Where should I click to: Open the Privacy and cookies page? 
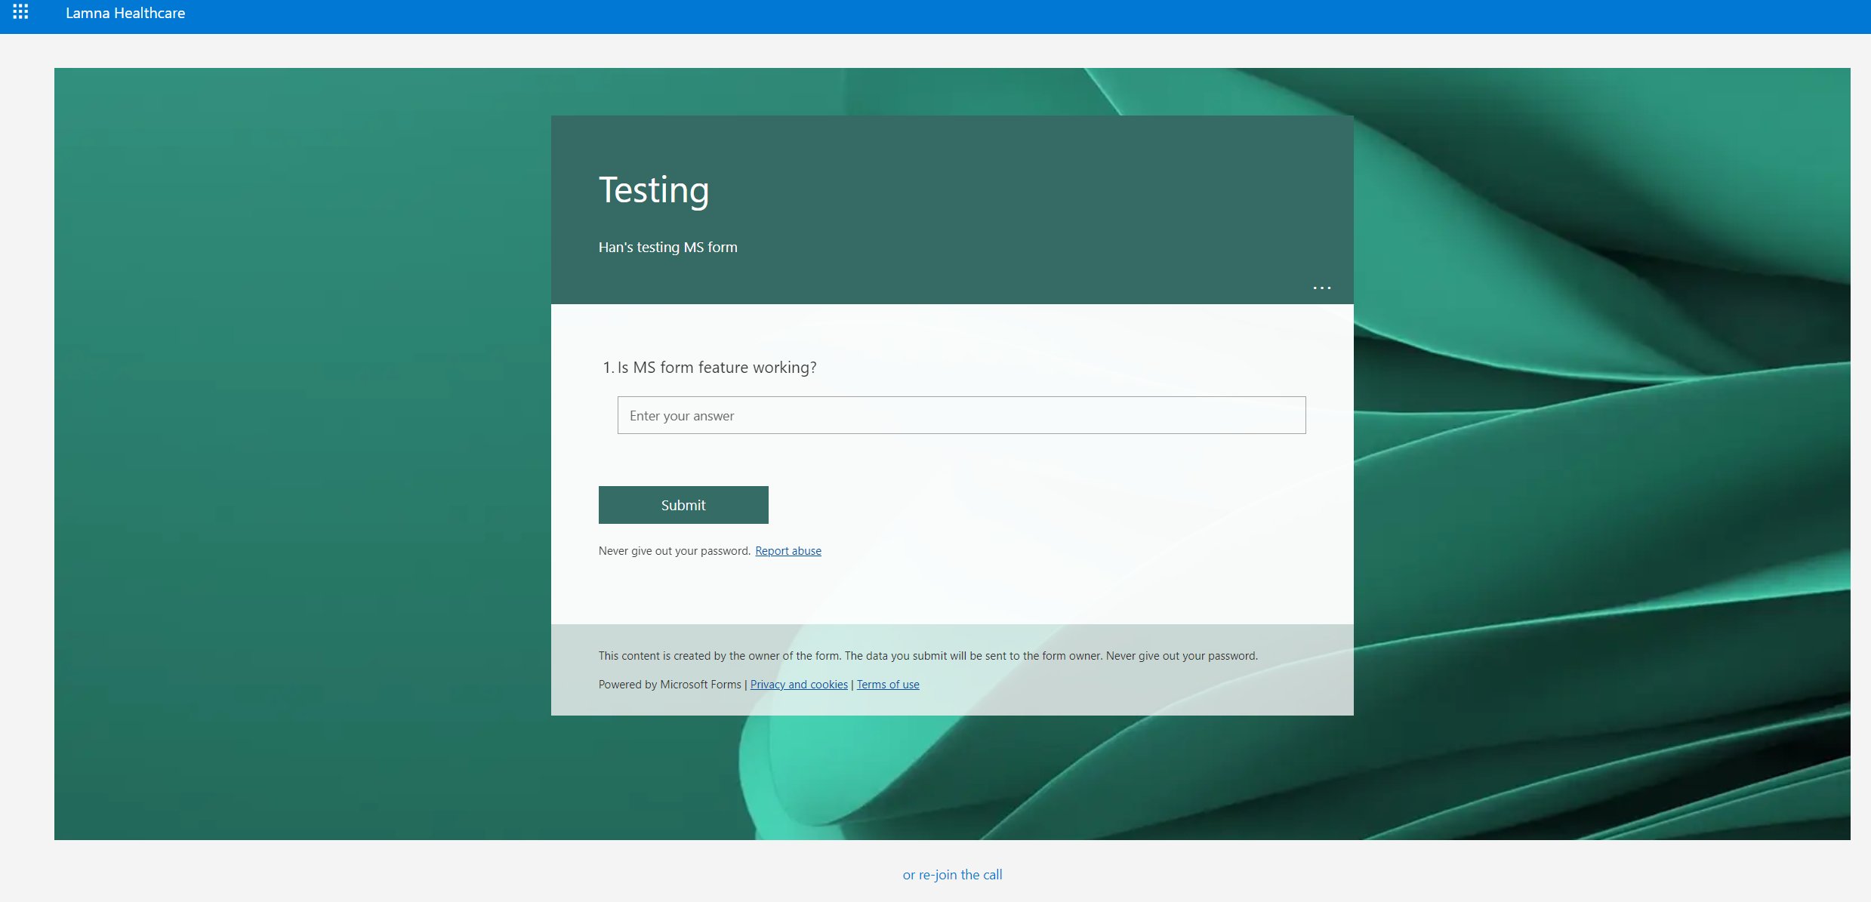(798, 684)
